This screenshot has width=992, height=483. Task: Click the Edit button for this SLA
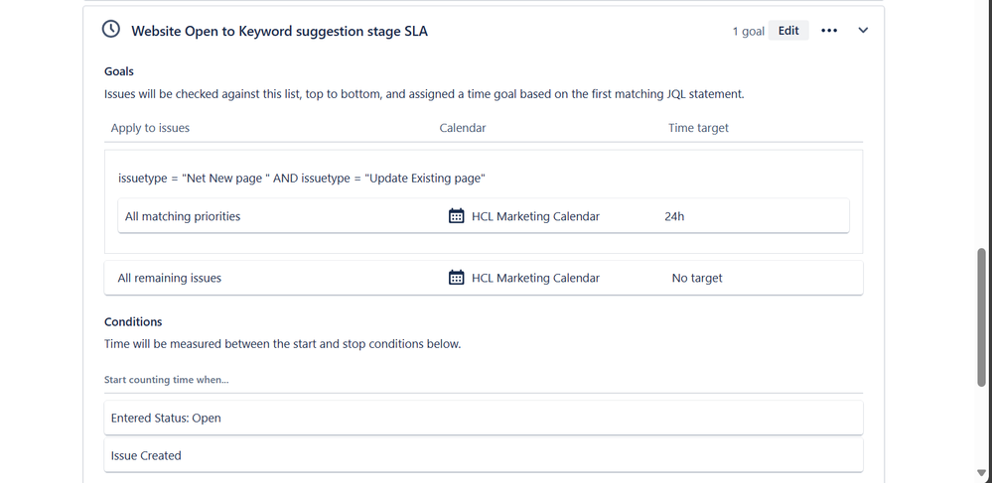coord(788,31)
